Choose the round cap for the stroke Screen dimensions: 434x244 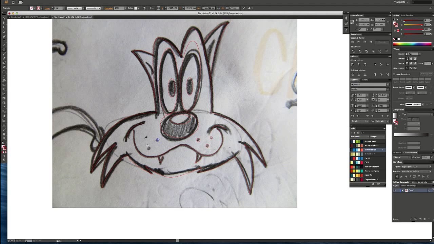coord(411,59)
